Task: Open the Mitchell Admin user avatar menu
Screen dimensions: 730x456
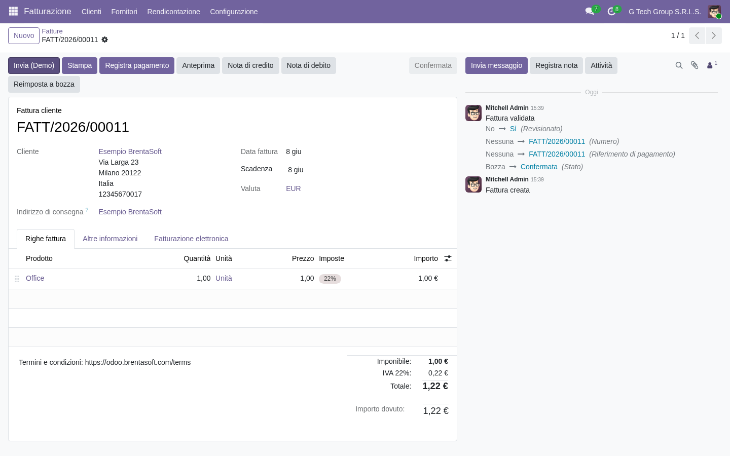Action: tap(714, 11)
